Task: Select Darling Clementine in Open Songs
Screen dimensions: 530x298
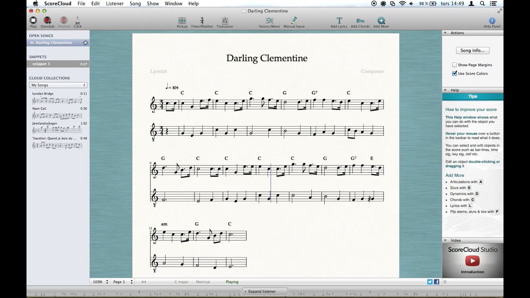Action: [58, 43]
